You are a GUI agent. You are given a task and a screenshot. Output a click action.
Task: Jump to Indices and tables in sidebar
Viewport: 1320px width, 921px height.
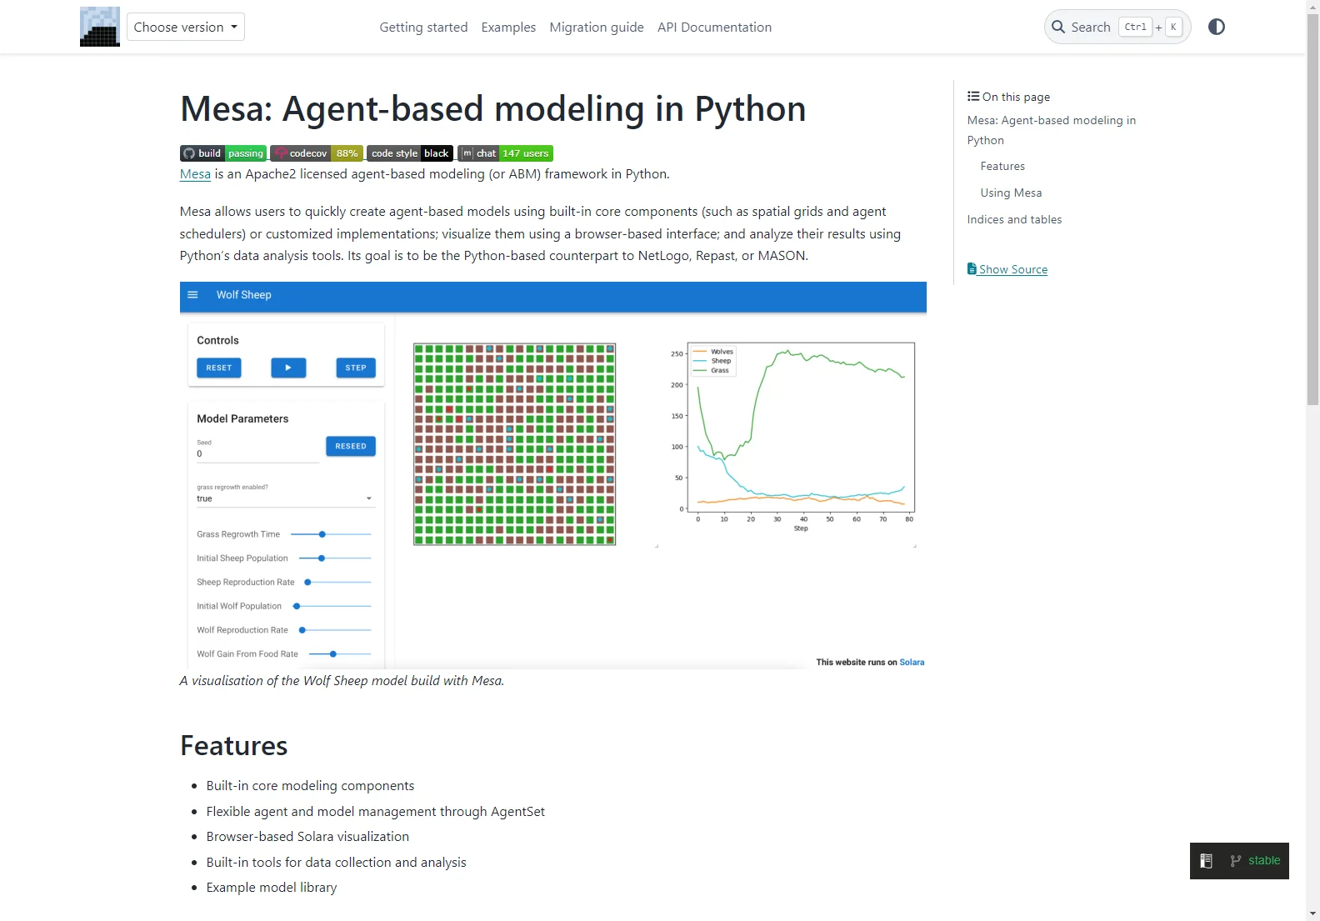coord(1014,220)
